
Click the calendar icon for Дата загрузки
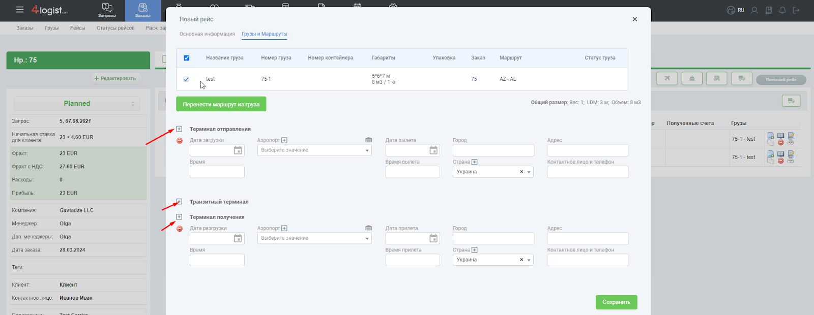pos(238,150)
